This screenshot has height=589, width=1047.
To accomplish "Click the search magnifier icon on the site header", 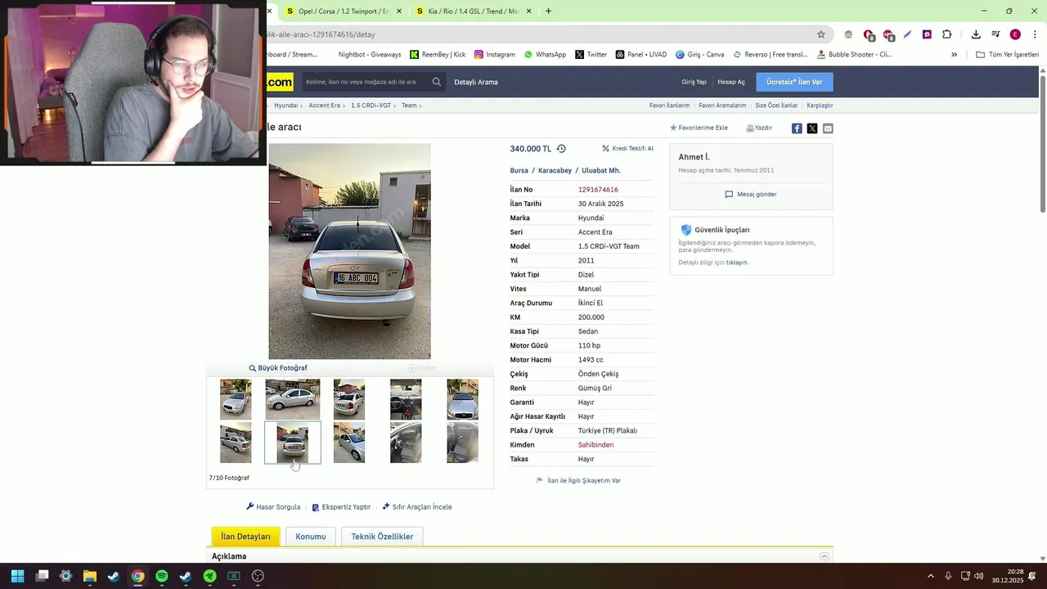I will click(437, 82).
